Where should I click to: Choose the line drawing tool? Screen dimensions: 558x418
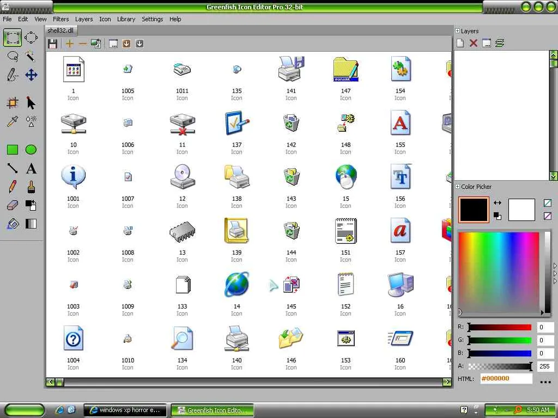point(13,168)
